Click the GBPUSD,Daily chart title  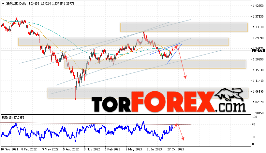coord(16,3)
